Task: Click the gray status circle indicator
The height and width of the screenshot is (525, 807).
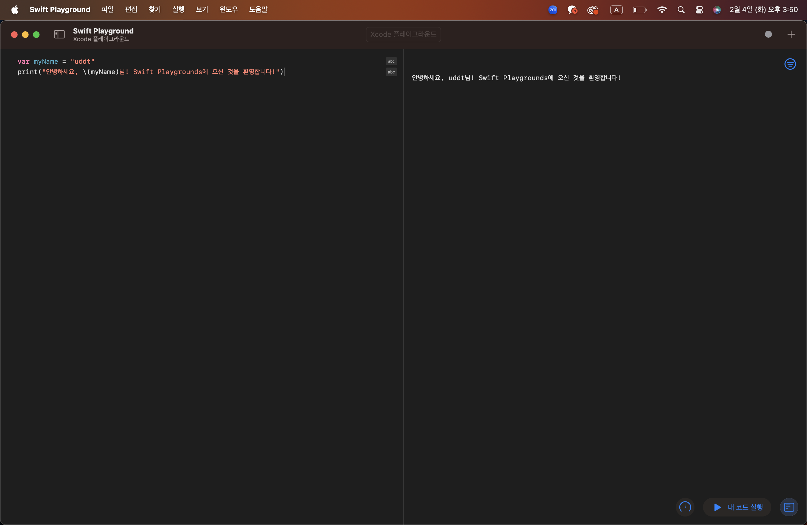Action: (x=768, y=34)
